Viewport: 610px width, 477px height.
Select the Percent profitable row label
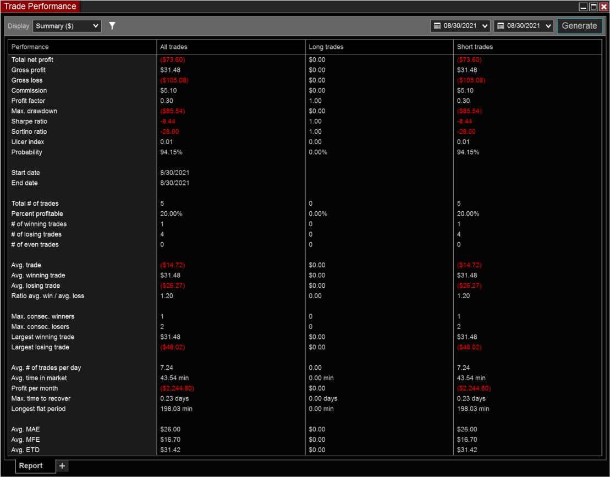click(x=37, y=213)
